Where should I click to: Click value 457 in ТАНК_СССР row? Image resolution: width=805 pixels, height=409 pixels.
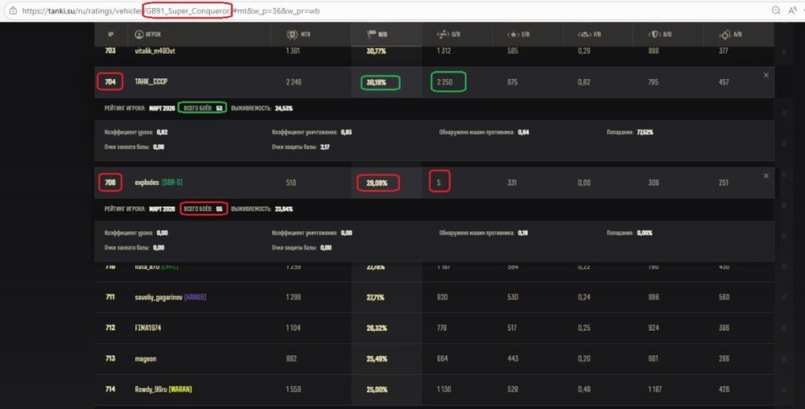coord(724,82)
